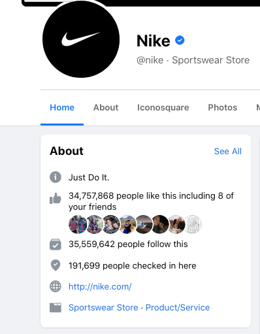
Task: Click the blue verified badge next to Nike
Action: pos(180,41)
